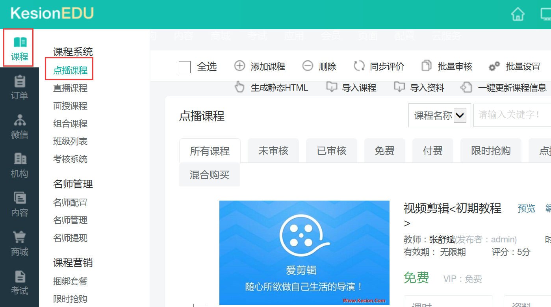Image resolution: width=551 pixels, height=307 pixels.
Task: Open 名师配置 in the side menu
Action: tap(70, 203)
